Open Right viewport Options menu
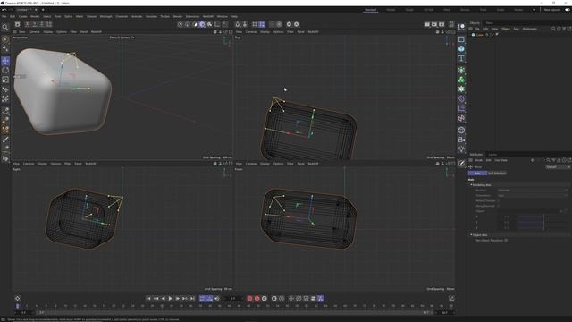The image size is (572, 322). click(x=55, y=164)
